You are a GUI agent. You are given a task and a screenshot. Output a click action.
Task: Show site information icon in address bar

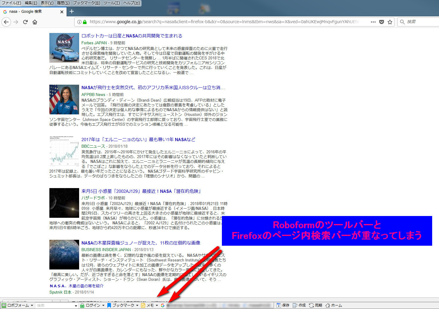79,22
